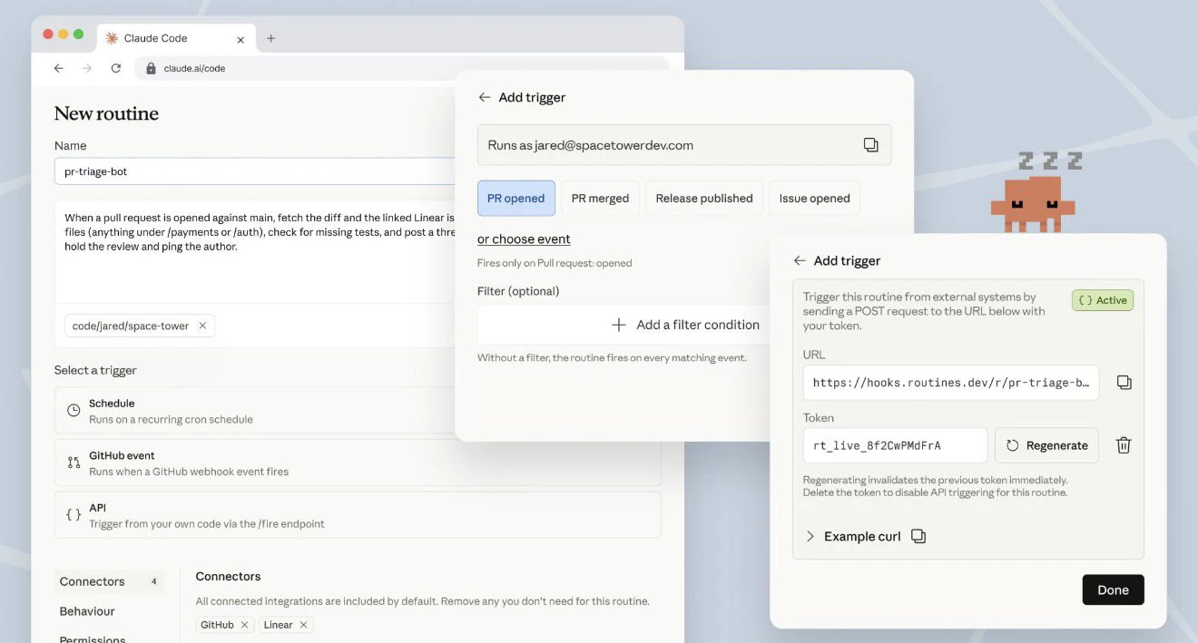This screenshot has width=1198, height=643.
Task: Click the Done button
Action: (x=1113, y=589)
